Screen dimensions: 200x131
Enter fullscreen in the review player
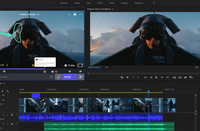pyautogui.click(x=80, y=65)
